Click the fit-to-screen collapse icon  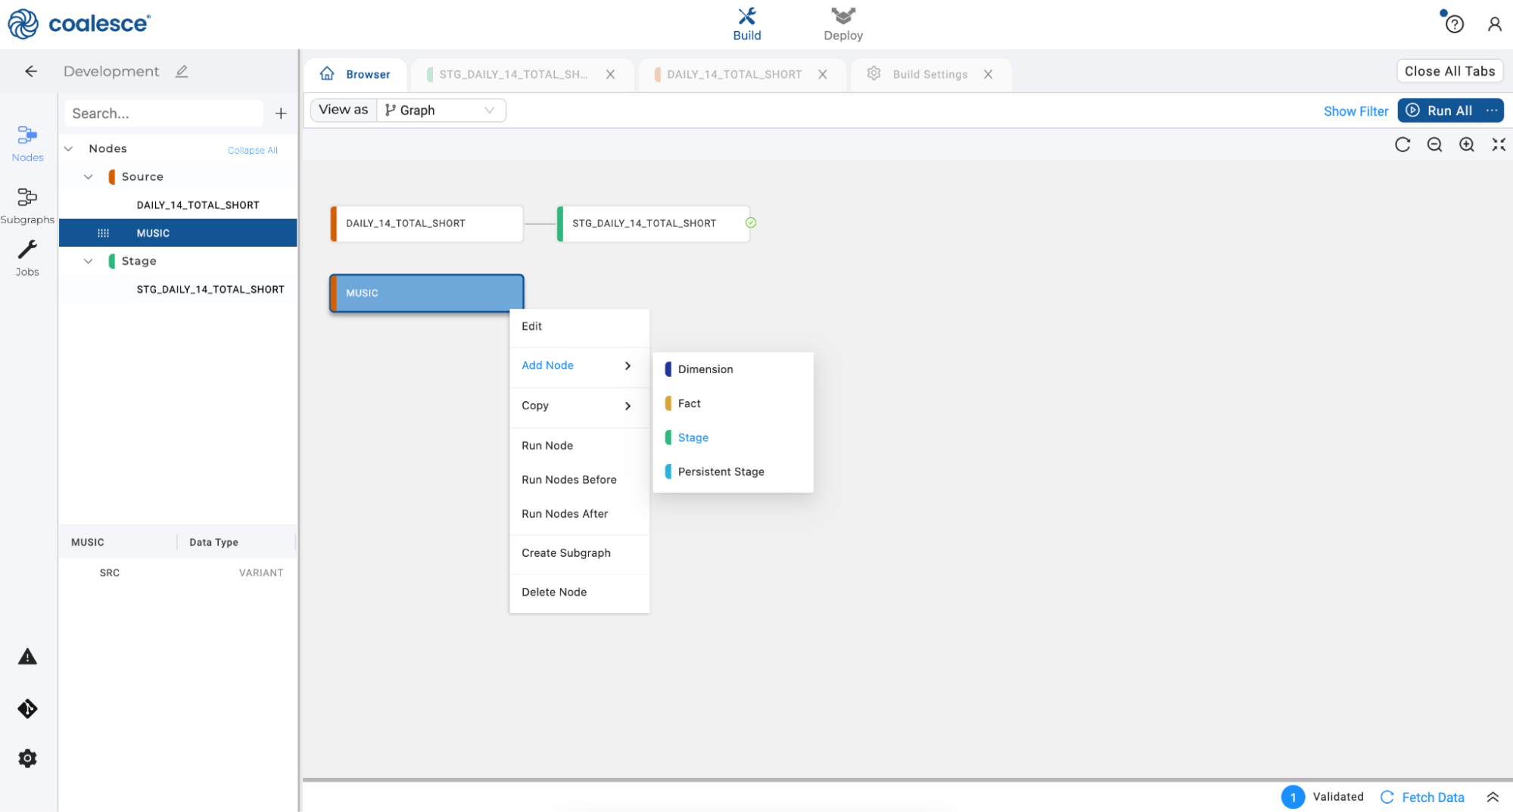click(x=1498, y=145)
